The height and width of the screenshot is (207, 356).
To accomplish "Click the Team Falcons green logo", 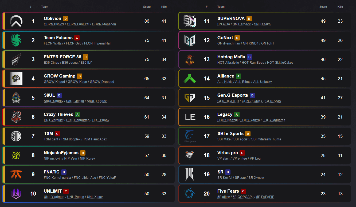I will (16, 40).
